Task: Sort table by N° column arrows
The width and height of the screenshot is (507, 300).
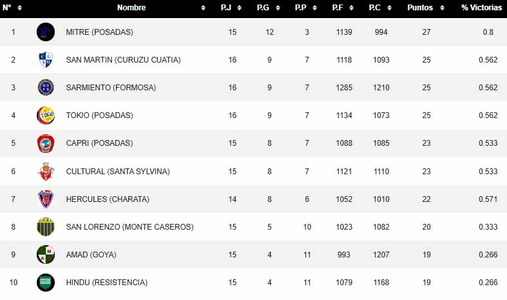Action: pos(19,8)
